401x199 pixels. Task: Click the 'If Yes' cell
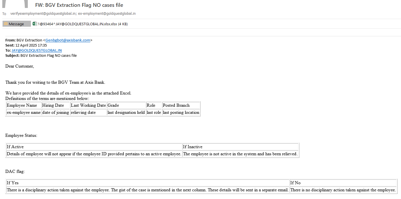pos(148,183)
